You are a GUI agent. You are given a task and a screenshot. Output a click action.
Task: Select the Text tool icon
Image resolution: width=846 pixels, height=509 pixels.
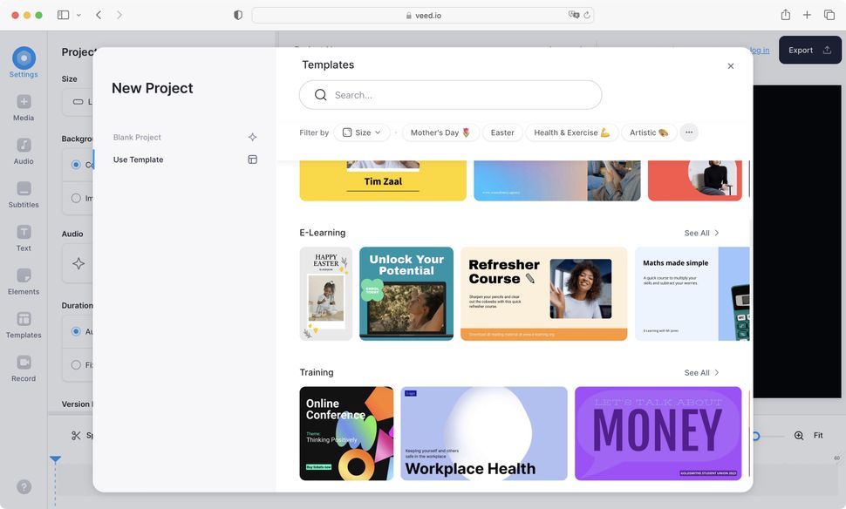tap(24, 232)
